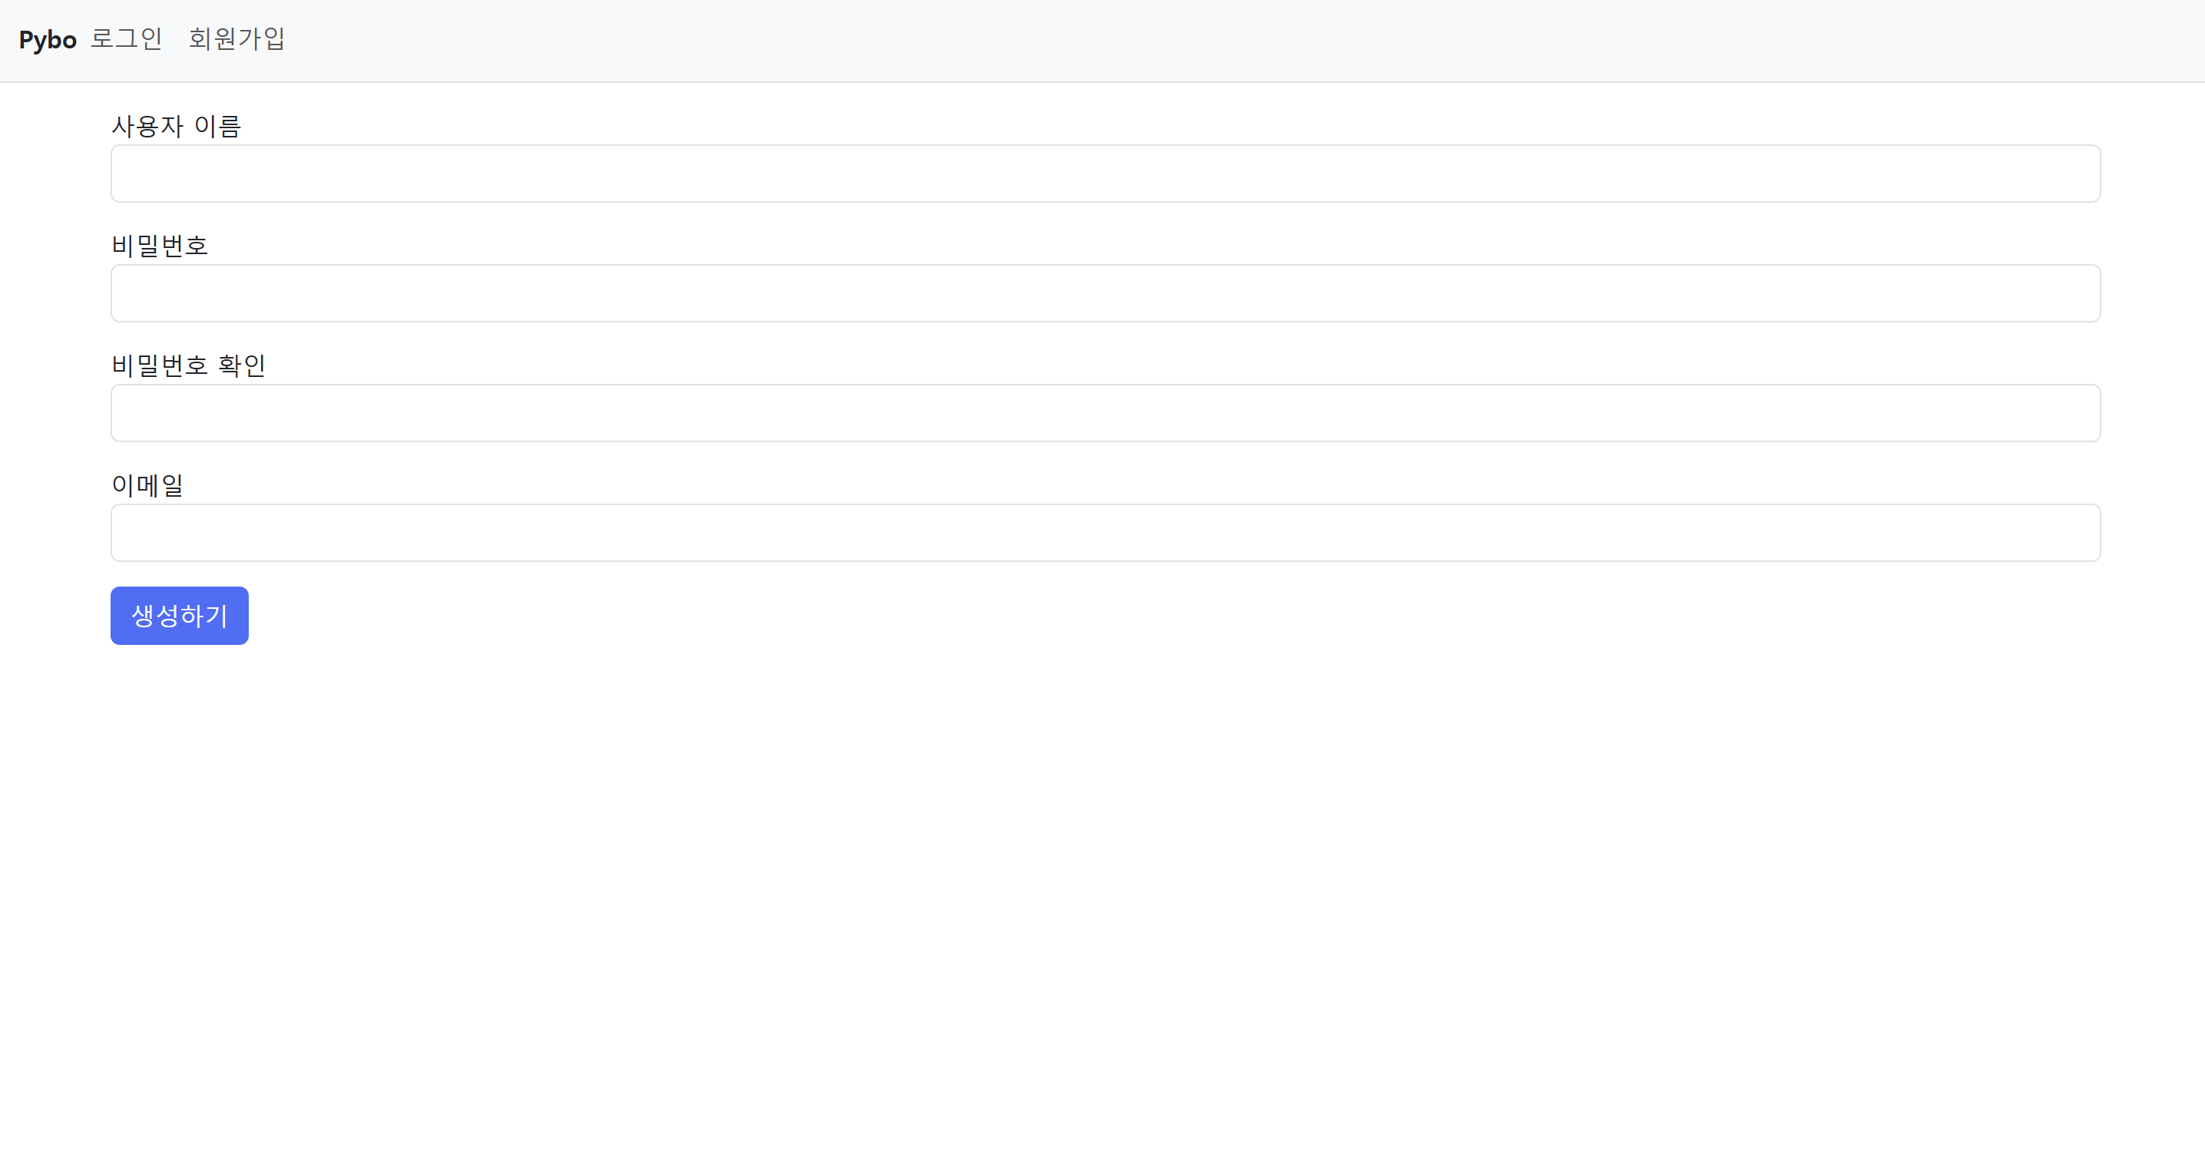Focus the 비밀번호 input field
This screenshot has width=2205, height=1167.
click(x=1105, y=293)
